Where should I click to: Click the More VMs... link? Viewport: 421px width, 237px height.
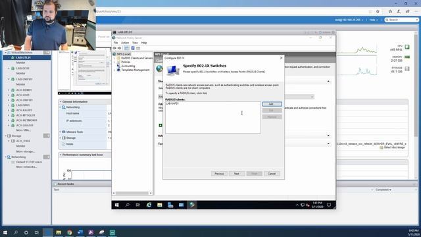[x=24, y=130]
